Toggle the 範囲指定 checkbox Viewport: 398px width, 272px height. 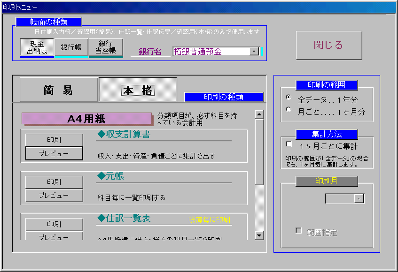(x=298, y=231)
